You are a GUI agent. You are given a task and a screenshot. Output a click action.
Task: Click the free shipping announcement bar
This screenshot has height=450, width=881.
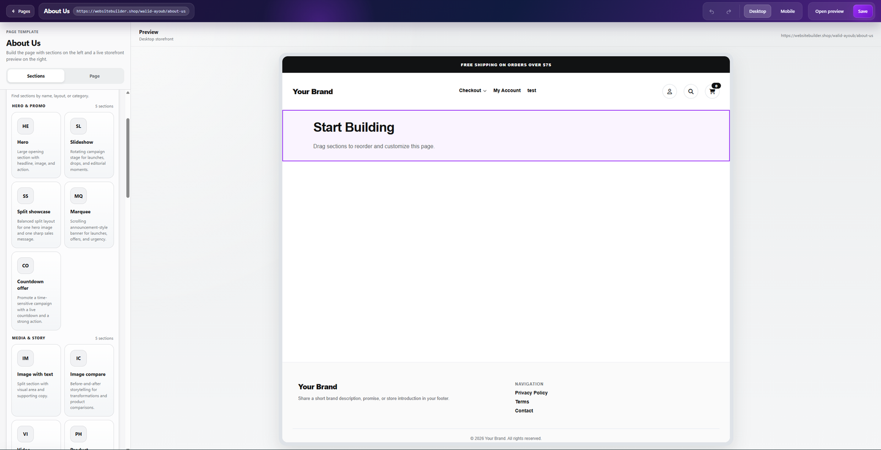(506, 64)
